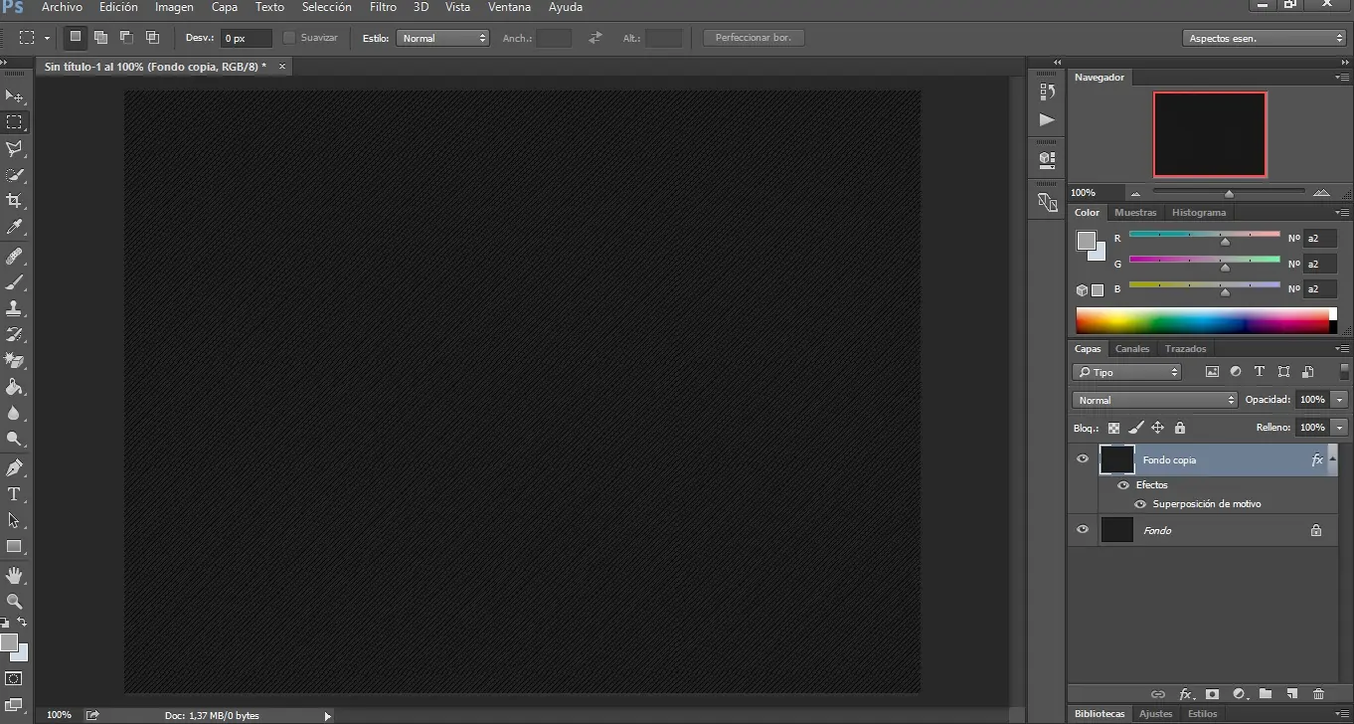Select the Paint Bucket tool
This screenshot has width=1354, height=724.
[14, 386]
